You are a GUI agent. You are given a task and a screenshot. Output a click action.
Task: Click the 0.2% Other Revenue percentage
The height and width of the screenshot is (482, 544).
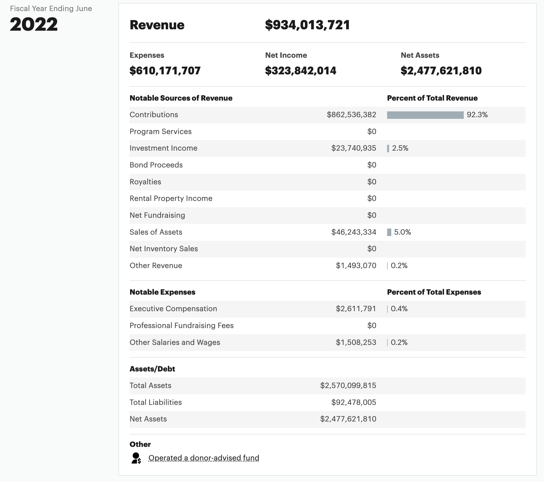click(399, 266)
